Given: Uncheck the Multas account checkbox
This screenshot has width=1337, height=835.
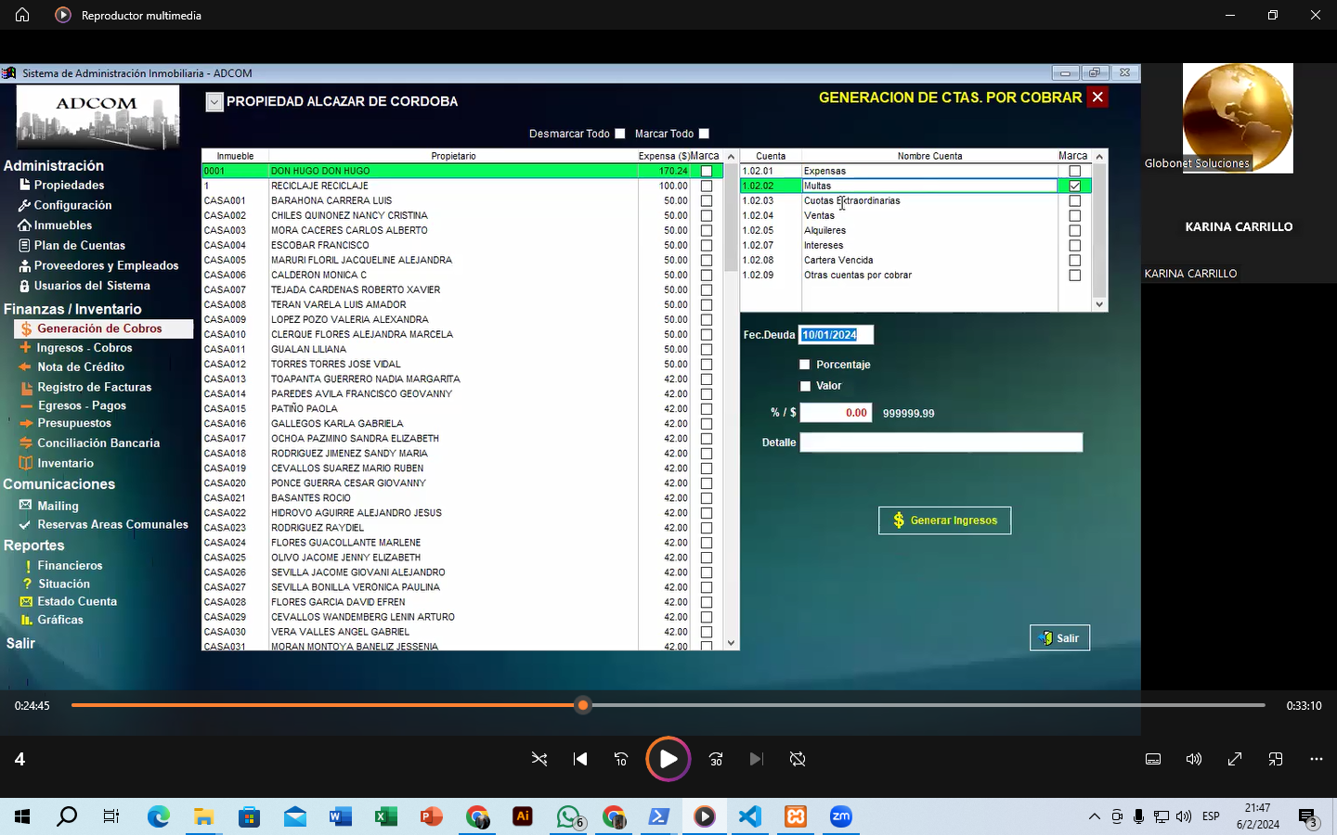Looking at the screenshot, I should pos(1074,186).
